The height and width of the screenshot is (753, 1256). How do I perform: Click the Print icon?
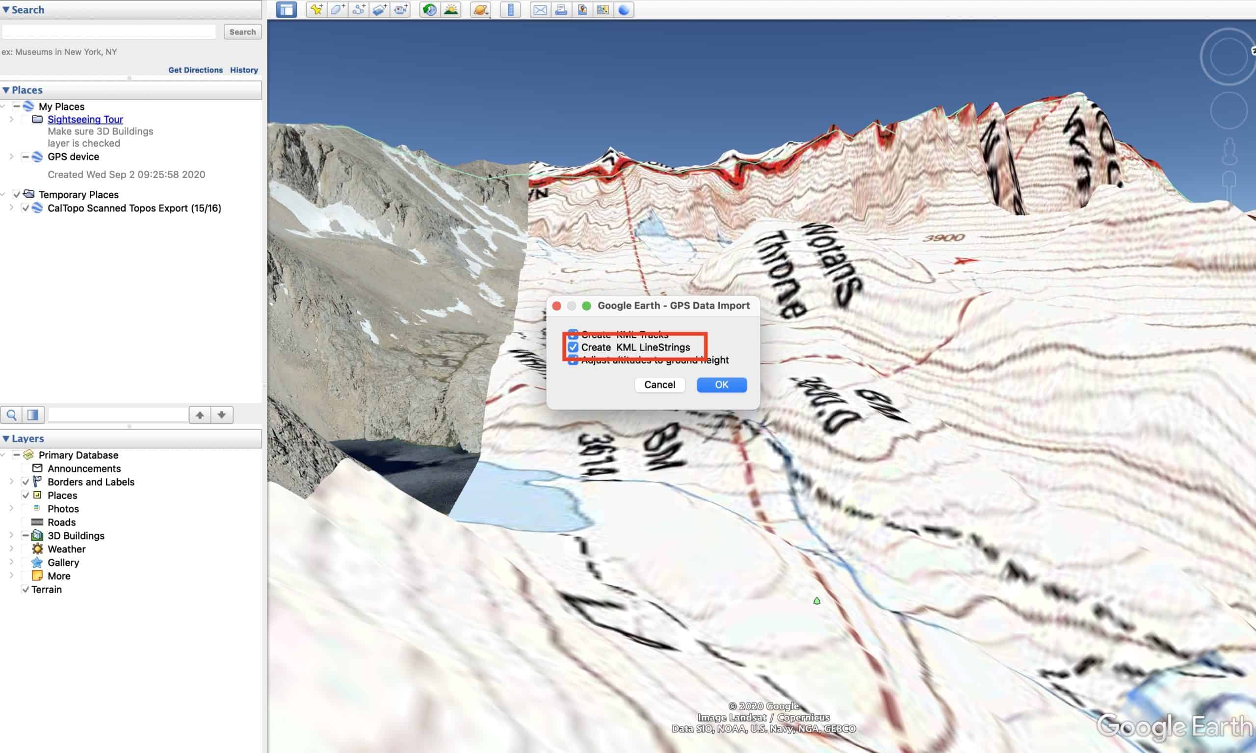pyautogui.click(x=561, y=10)
